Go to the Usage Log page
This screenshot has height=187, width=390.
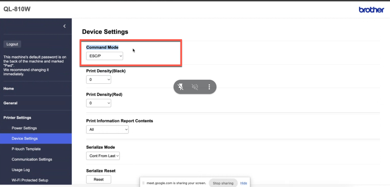point(20,169)
